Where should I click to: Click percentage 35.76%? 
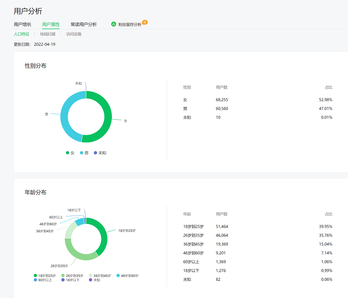(x=326, y=235)
